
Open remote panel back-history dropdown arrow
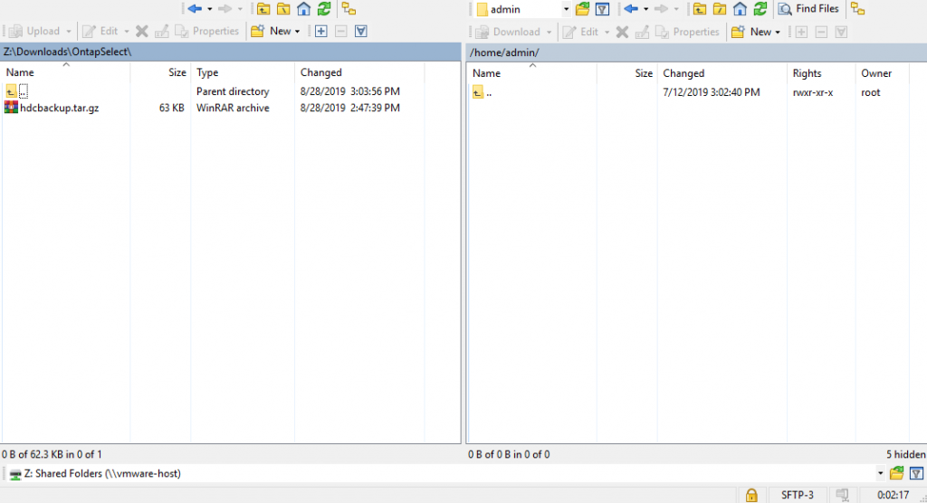(645, 9)
